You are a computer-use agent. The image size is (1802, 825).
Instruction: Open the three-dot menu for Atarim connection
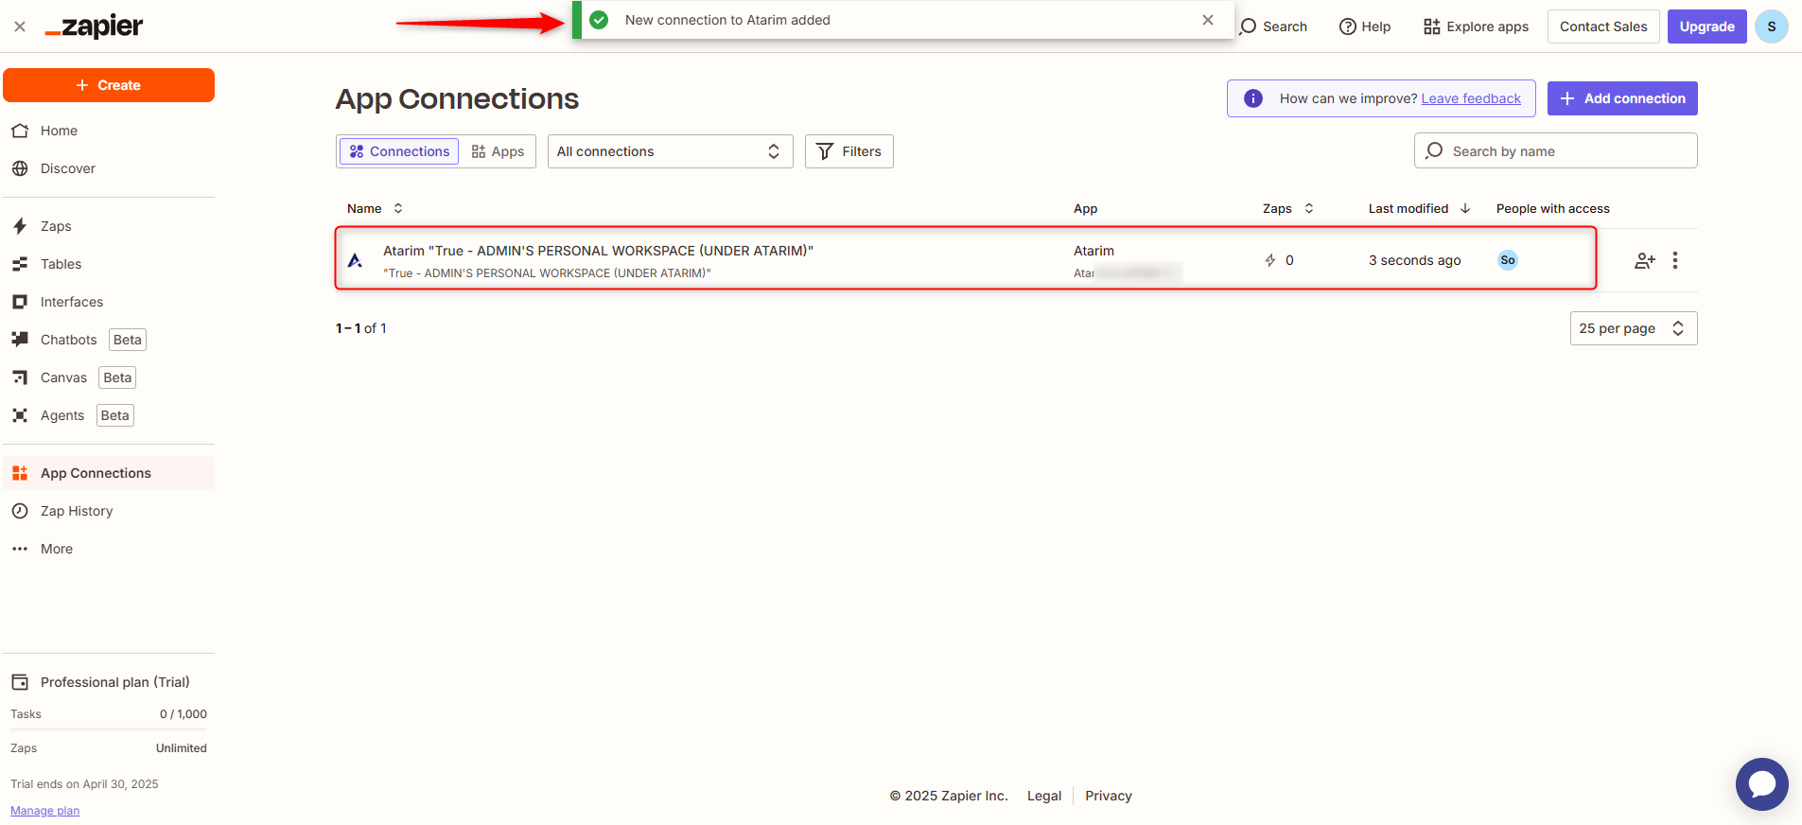click(x=1674, y=260)
